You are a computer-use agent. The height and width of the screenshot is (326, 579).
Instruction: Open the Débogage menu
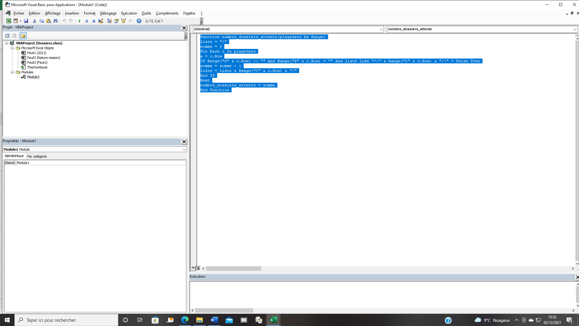(108, 13)
